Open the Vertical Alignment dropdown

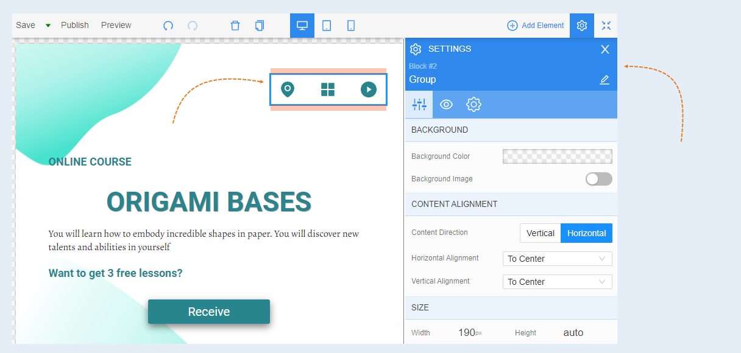coord(558,282)
